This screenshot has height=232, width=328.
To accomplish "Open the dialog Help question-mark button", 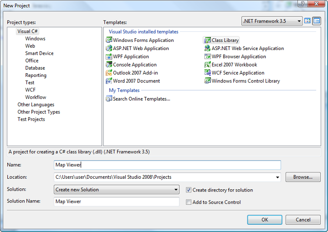I will 302,4.
